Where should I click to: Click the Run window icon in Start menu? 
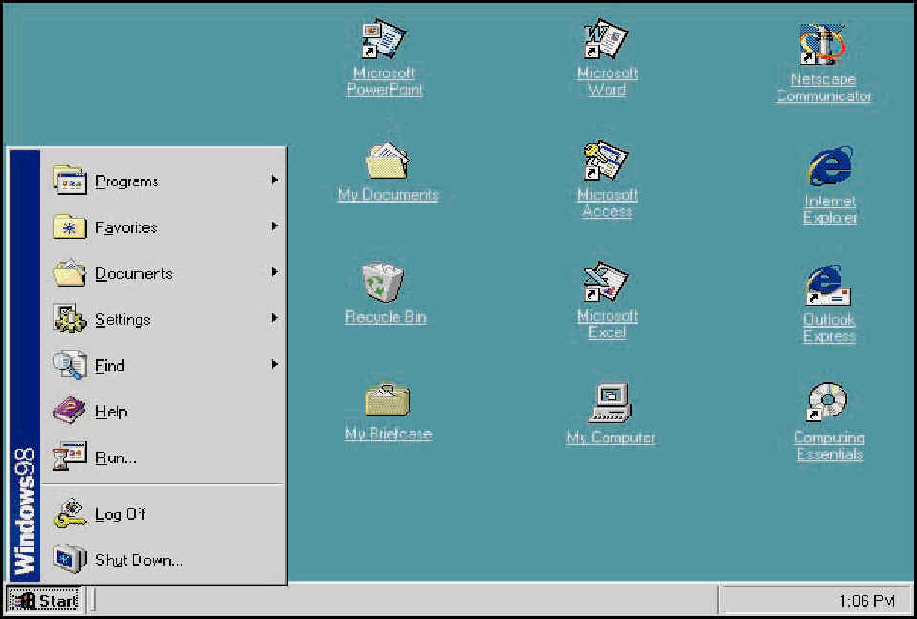tap(70, 457)
